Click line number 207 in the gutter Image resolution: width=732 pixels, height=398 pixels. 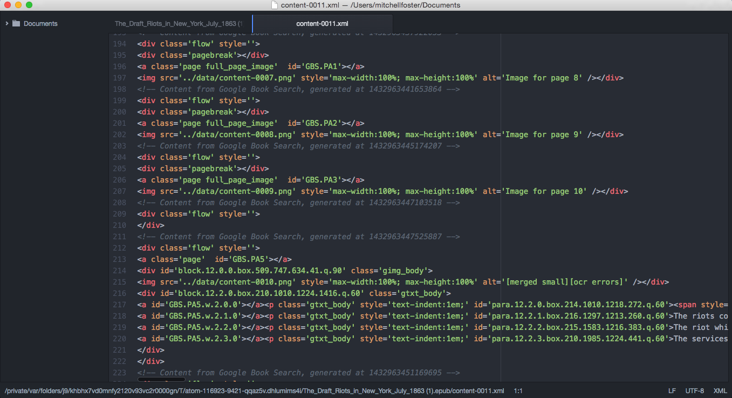[120, 191]
